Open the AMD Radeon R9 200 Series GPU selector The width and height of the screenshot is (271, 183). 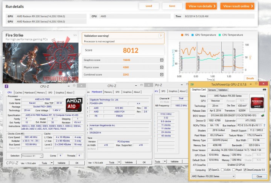point(213,176)
